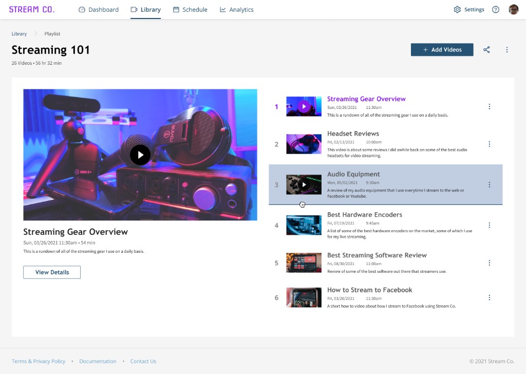Click the play icon on Audio Equipment thumbnail
The width and height of the screenshot is (526, 374).
point(304,184)
